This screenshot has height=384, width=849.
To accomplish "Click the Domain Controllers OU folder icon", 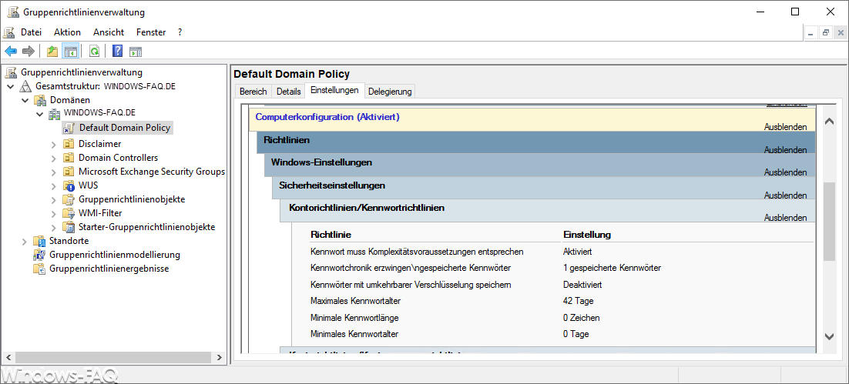I will pyautogui.click(x=69, y=158).
